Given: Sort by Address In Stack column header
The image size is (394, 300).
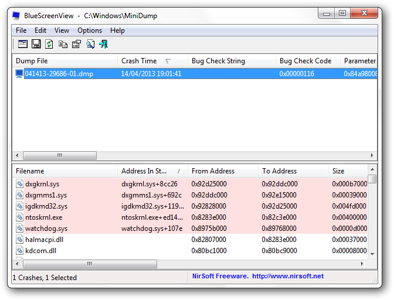Looking at the screenshot, I should pos(152,171).
